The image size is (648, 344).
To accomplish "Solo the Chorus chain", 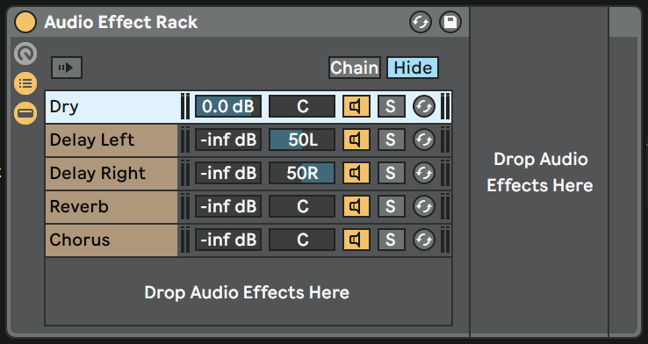I will point(391,240).
